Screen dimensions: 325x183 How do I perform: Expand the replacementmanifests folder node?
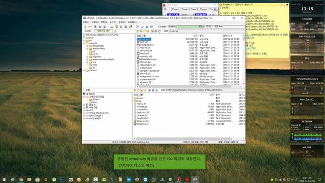click(x=87, y=59)
